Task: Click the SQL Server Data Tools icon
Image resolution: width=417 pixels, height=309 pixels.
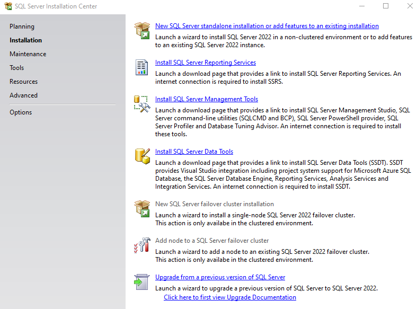Action: tap(142, 156)
